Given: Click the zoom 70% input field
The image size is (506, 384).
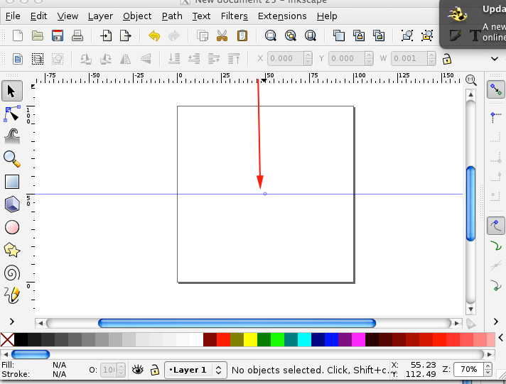Looking at the screenshot, I should 469,370.
